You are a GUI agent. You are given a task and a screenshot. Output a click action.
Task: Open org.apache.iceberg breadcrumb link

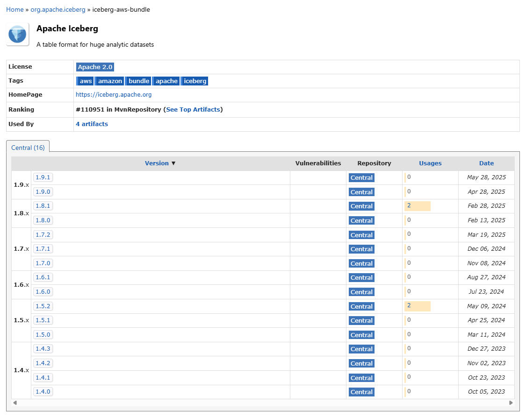[x=58, y=10]
